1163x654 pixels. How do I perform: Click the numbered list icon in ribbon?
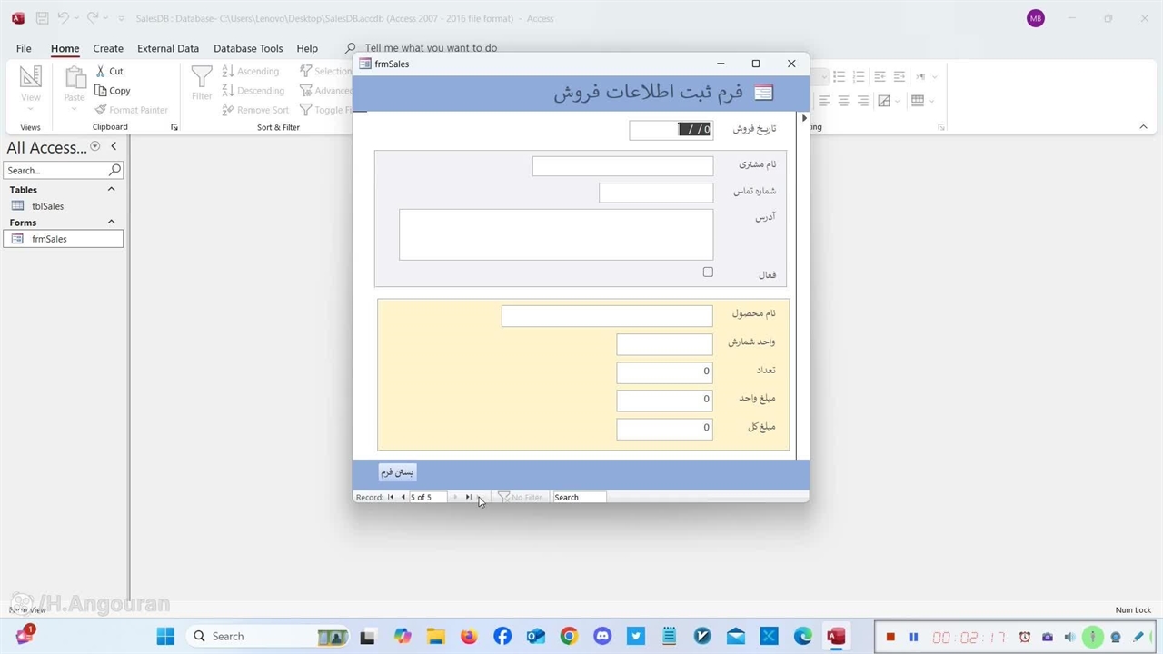coord(859,77)
